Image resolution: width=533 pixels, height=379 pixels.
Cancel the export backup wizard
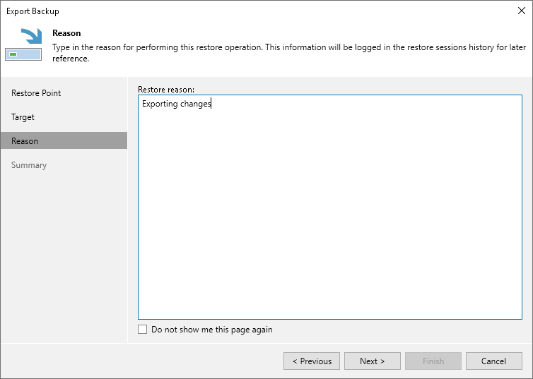(x=493, y=361)
